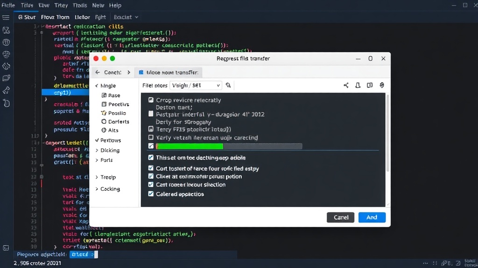478x268 pixels.
Task: Collapse the Pertiows tree node
Action: click(x=97, y=140)
